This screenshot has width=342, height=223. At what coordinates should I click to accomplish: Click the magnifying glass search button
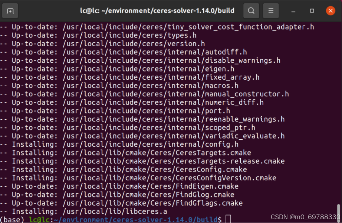click(251, 10)
